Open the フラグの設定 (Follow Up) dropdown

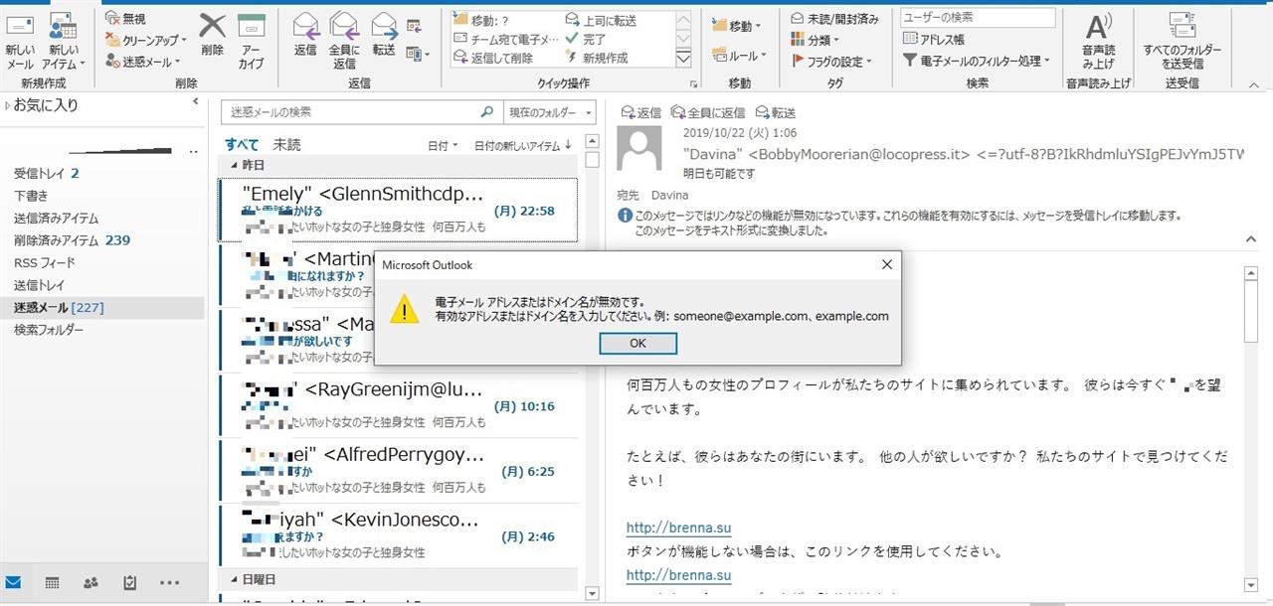tap(831, 61)
